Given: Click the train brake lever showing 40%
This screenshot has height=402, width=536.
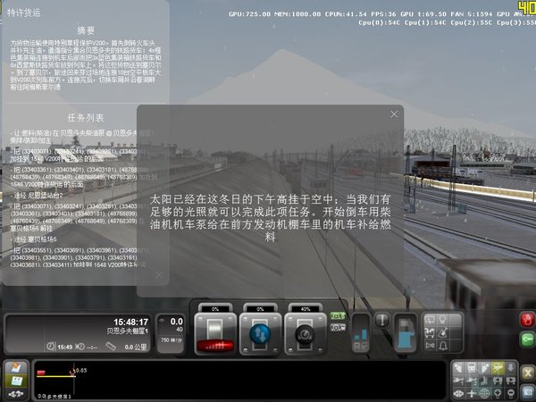Looking at the screenshot, I should (306, 333).
